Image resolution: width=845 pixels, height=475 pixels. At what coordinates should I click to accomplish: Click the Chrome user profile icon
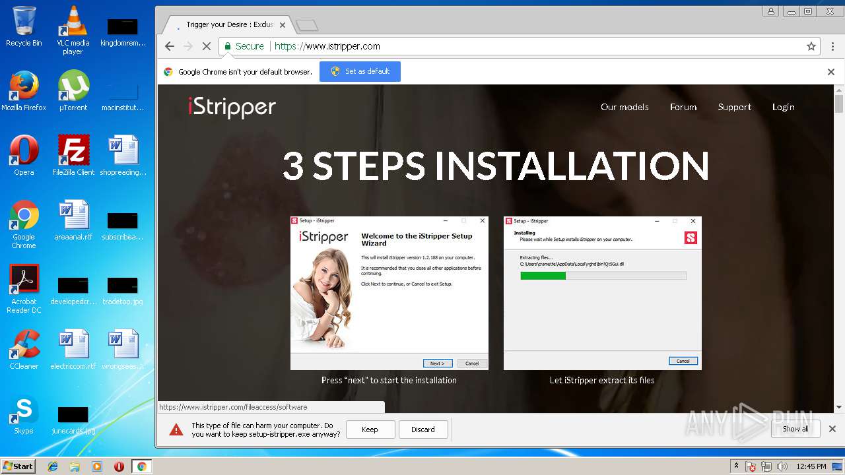point(770,11)
